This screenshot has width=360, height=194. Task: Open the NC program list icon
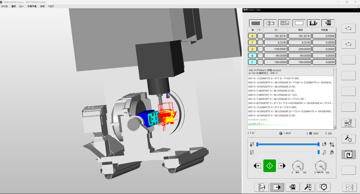coord(262,187)
